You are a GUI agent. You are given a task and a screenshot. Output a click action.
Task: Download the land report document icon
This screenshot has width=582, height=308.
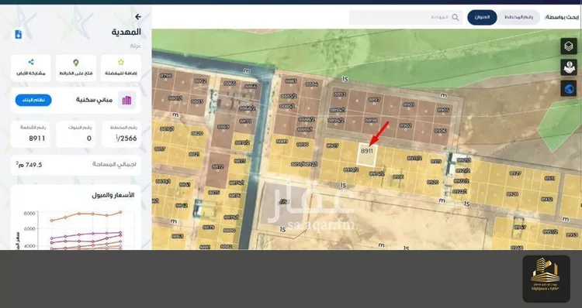(x=18, y=34)
